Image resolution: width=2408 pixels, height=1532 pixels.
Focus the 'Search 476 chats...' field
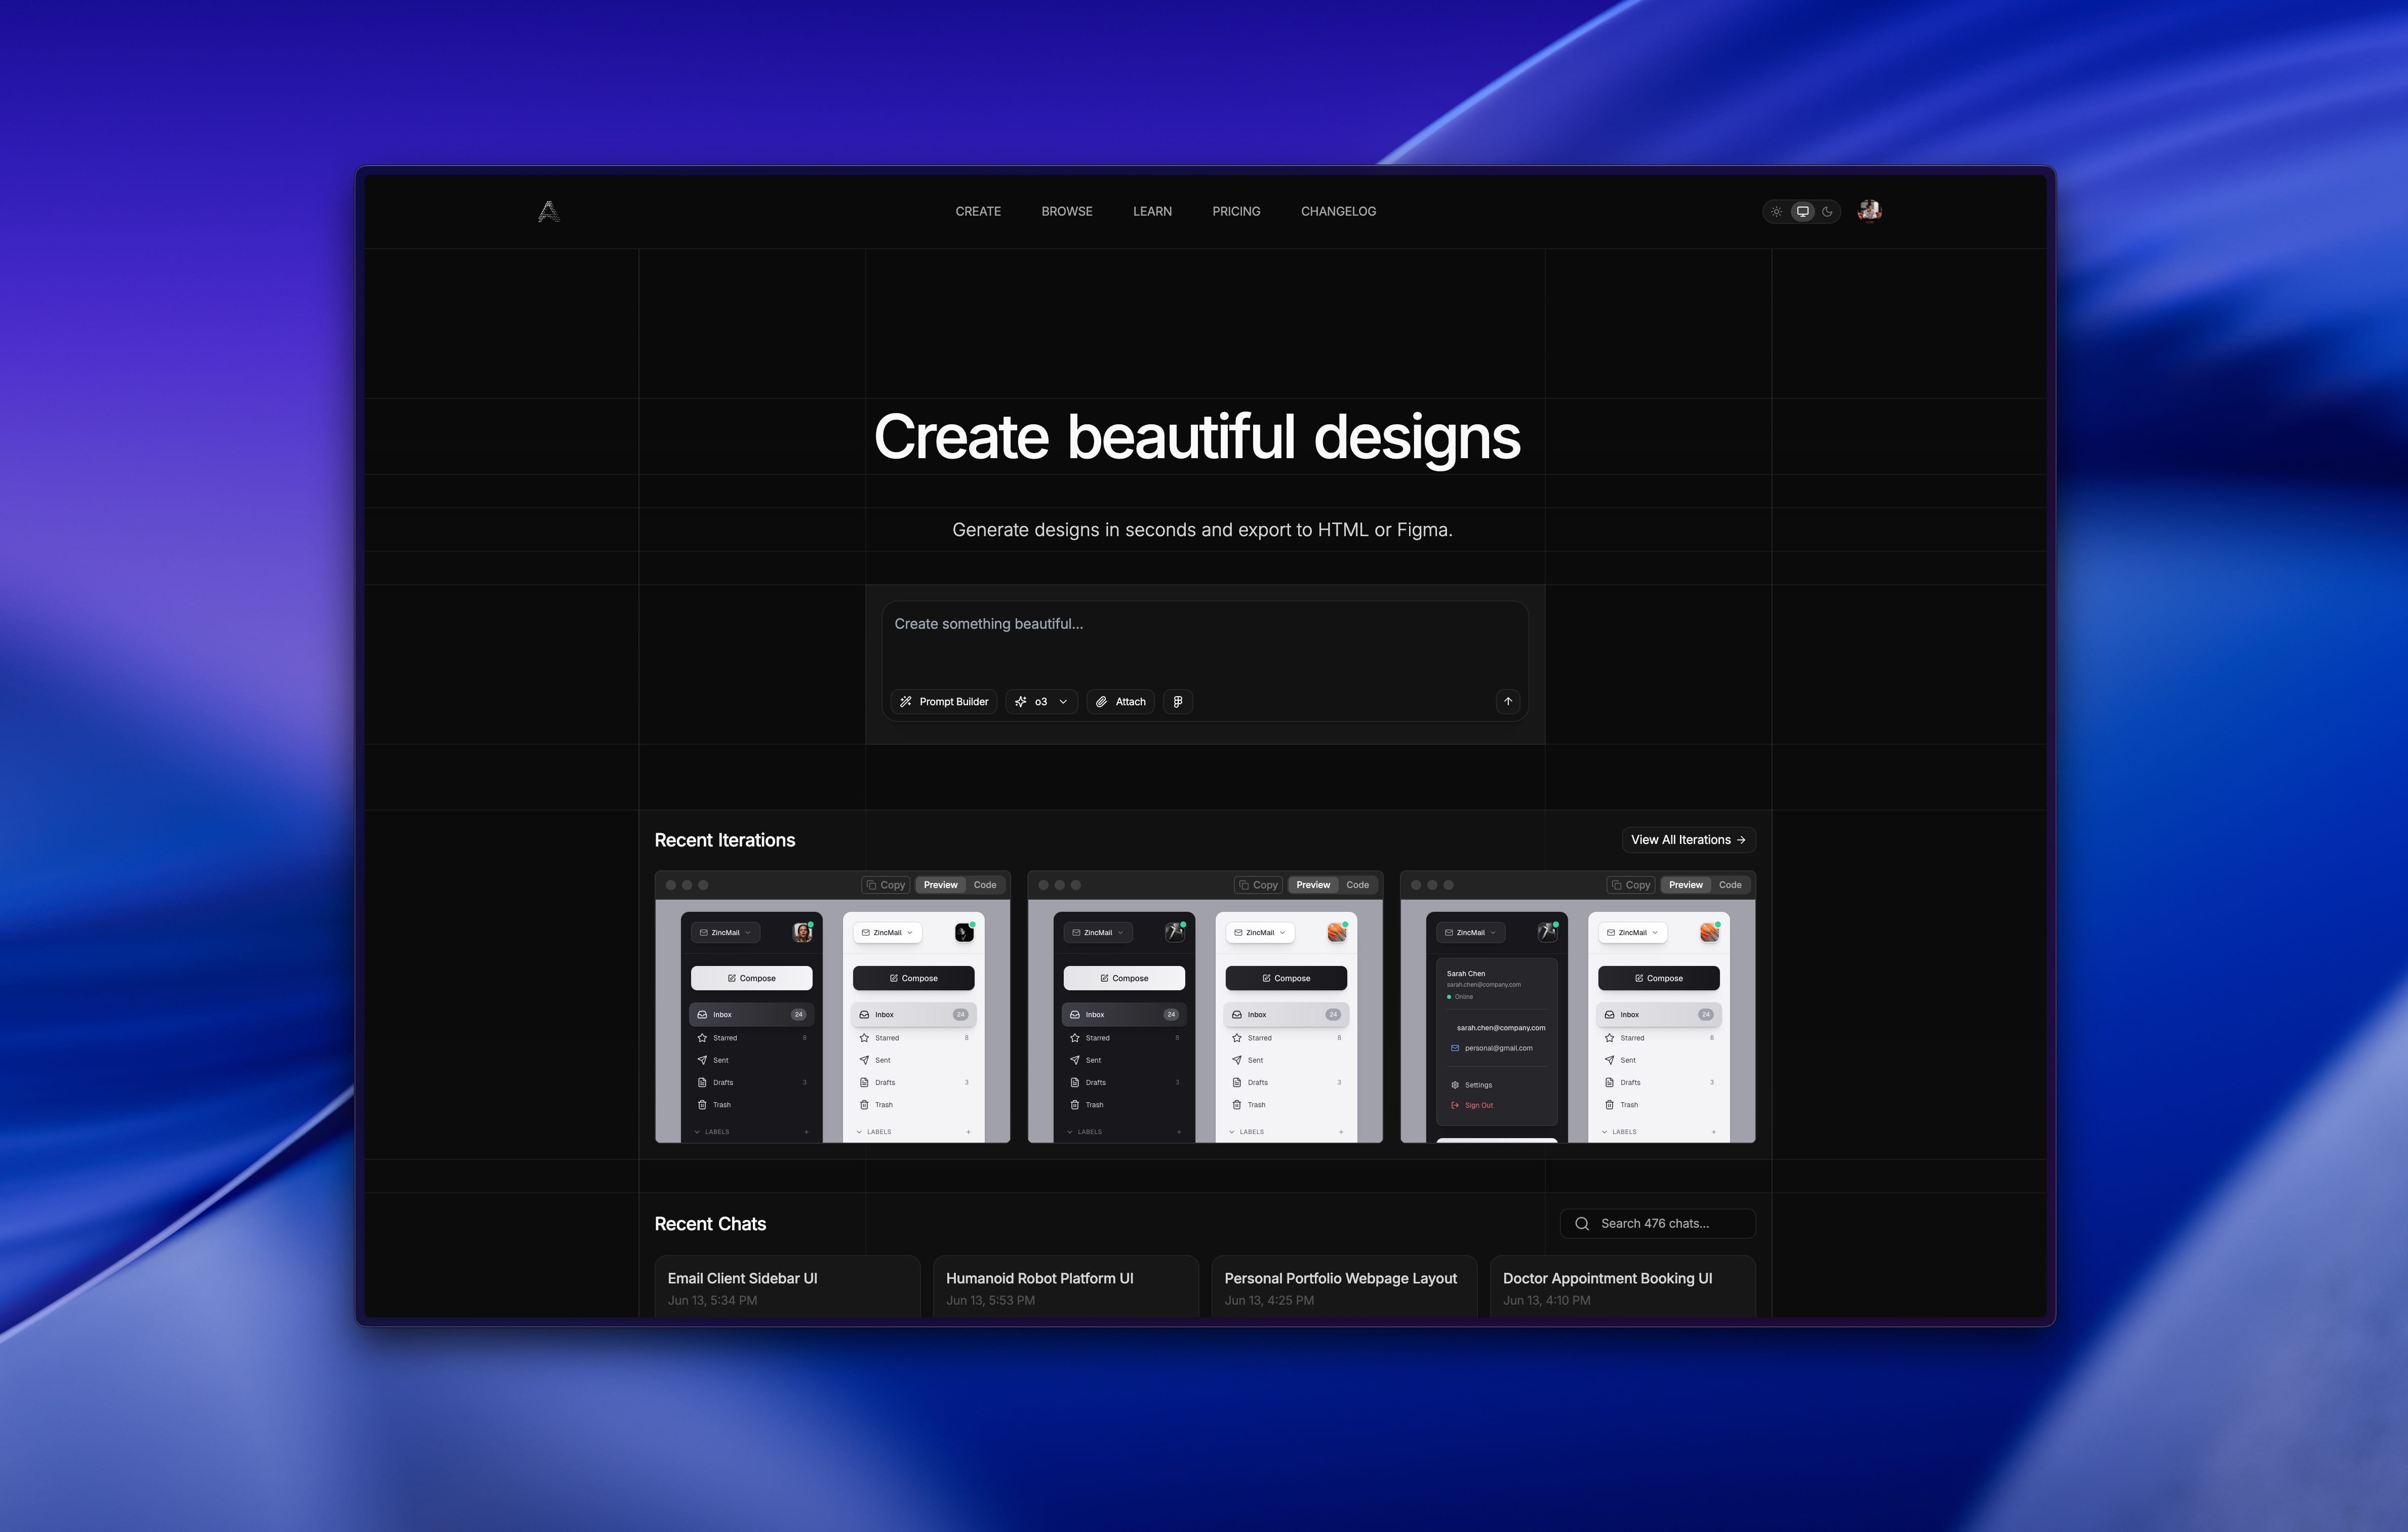1657,1223
